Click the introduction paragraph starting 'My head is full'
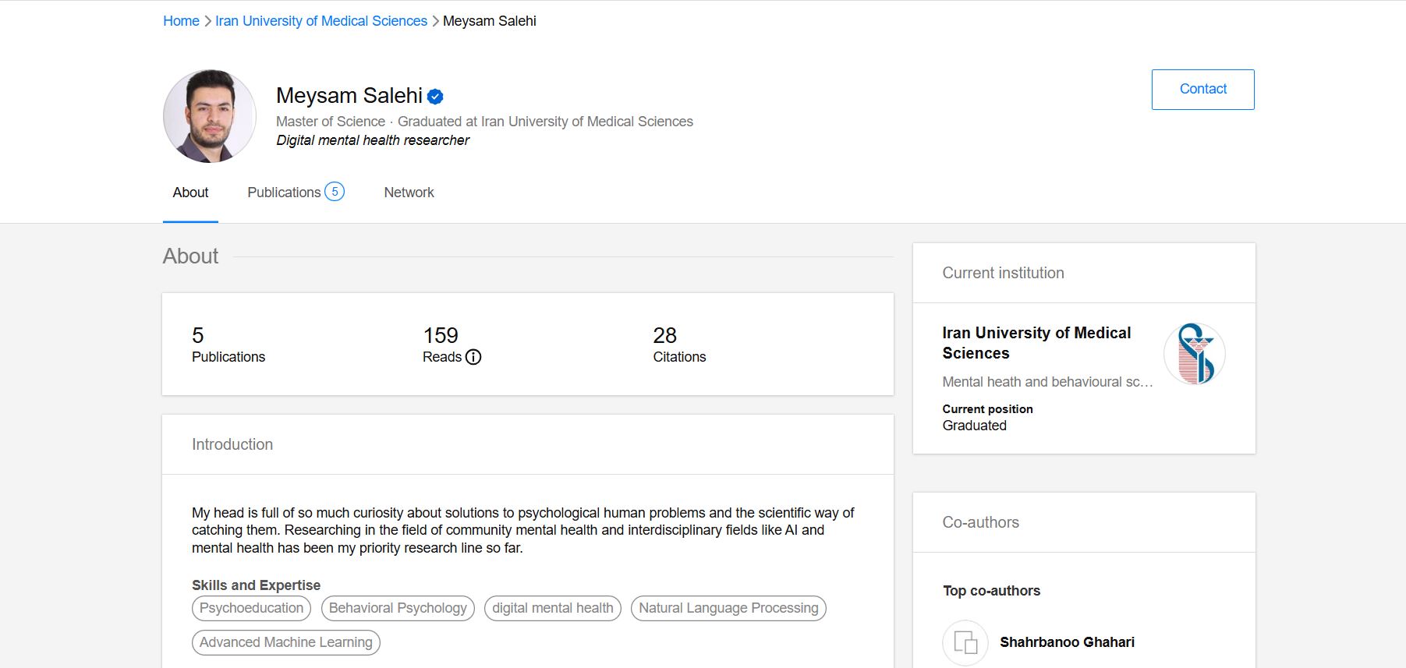The width and height of the screenshot is (1406, 668). click(x=523, y=530)
